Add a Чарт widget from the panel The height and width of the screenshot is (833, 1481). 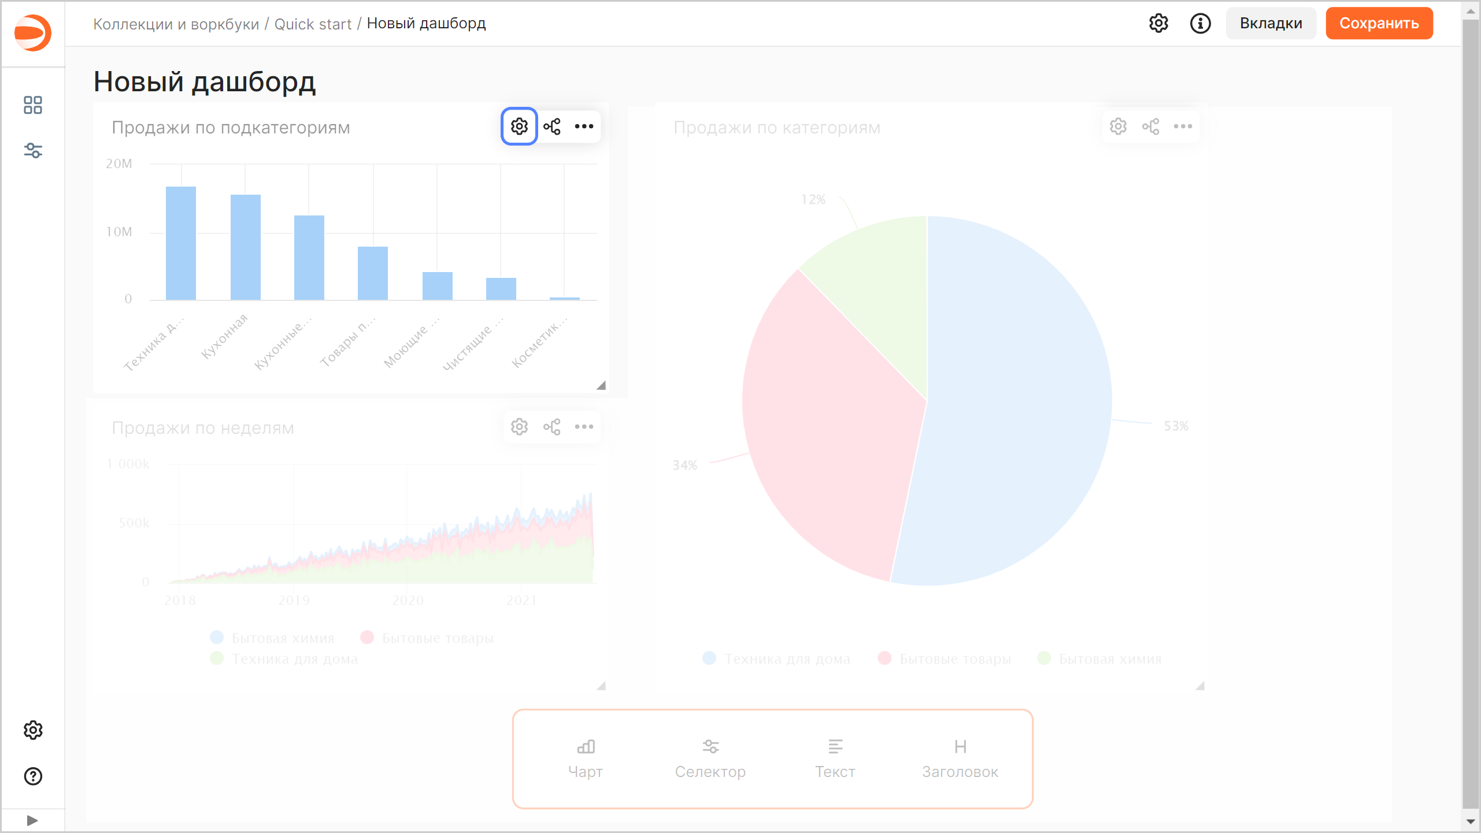(x=586, y=758)
